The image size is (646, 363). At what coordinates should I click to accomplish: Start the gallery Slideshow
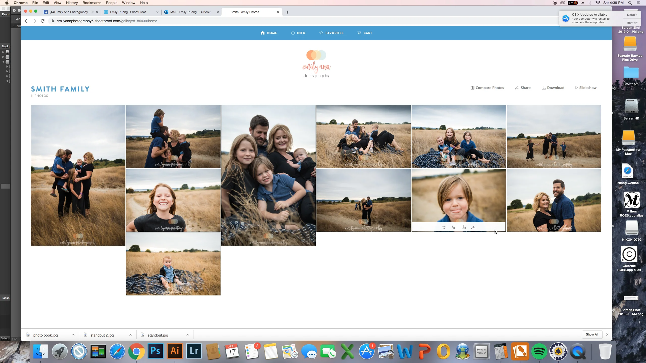(586, 88)
